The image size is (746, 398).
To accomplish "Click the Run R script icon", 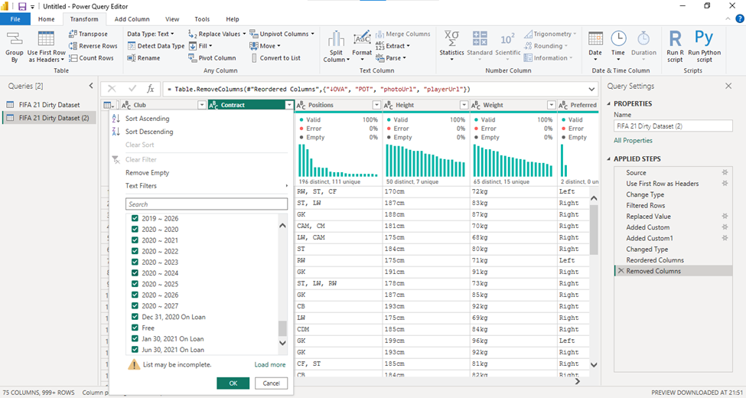I will click(675, 38).
